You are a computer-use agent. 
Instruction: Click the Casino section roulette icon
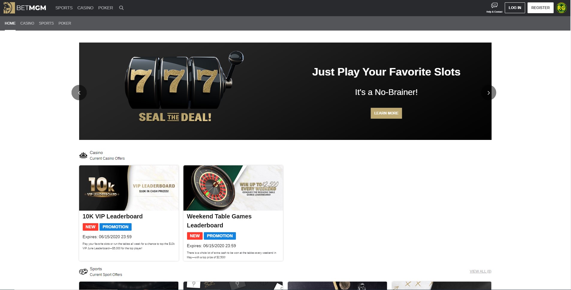click(x=83, y=155)
